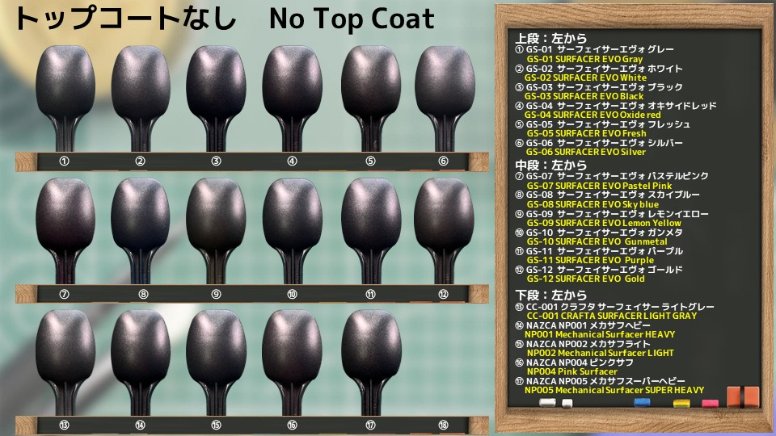Click the '上段:左から' chalkboard header
The image size is (776, 436).
pyautogui.click(x=550, y=38)
